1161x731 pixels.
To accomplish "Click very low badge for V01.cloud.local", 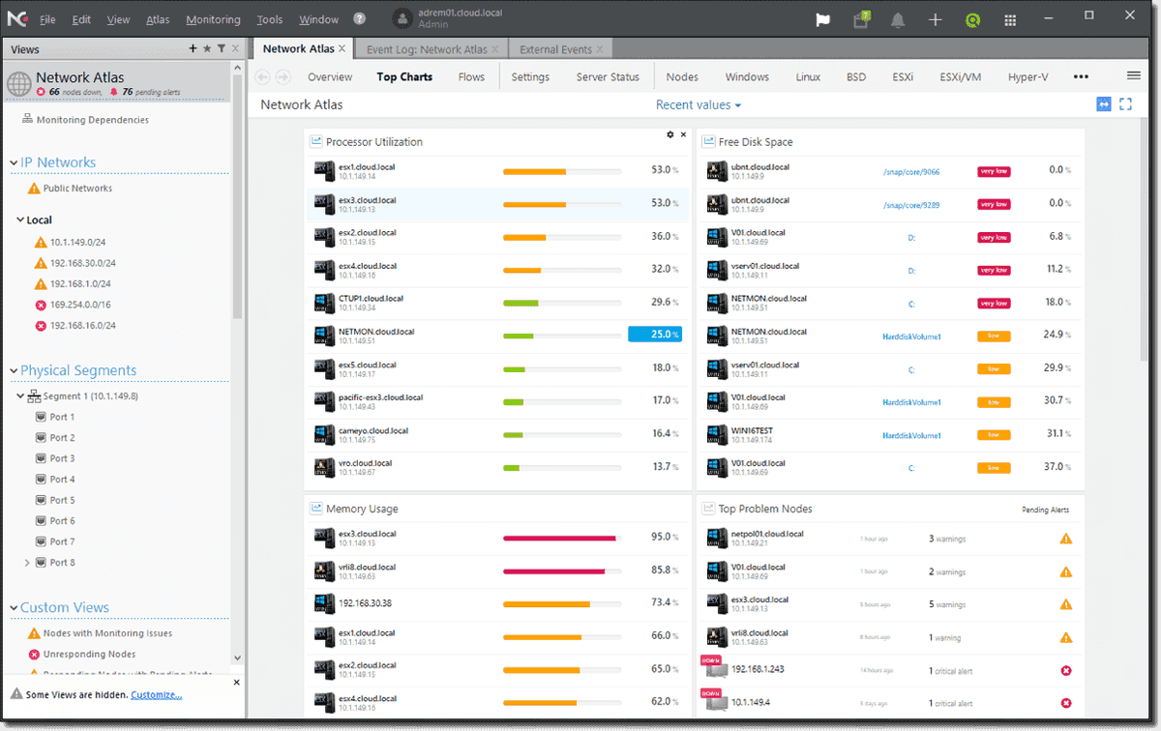I will click(x=994, y=238).
